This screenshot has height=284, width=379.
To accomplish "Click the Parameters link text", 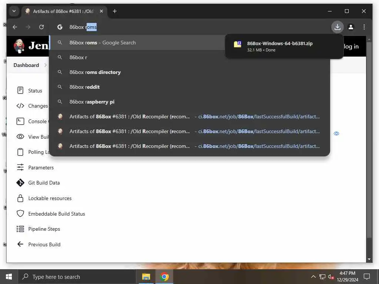I will (x=41, y=168).
